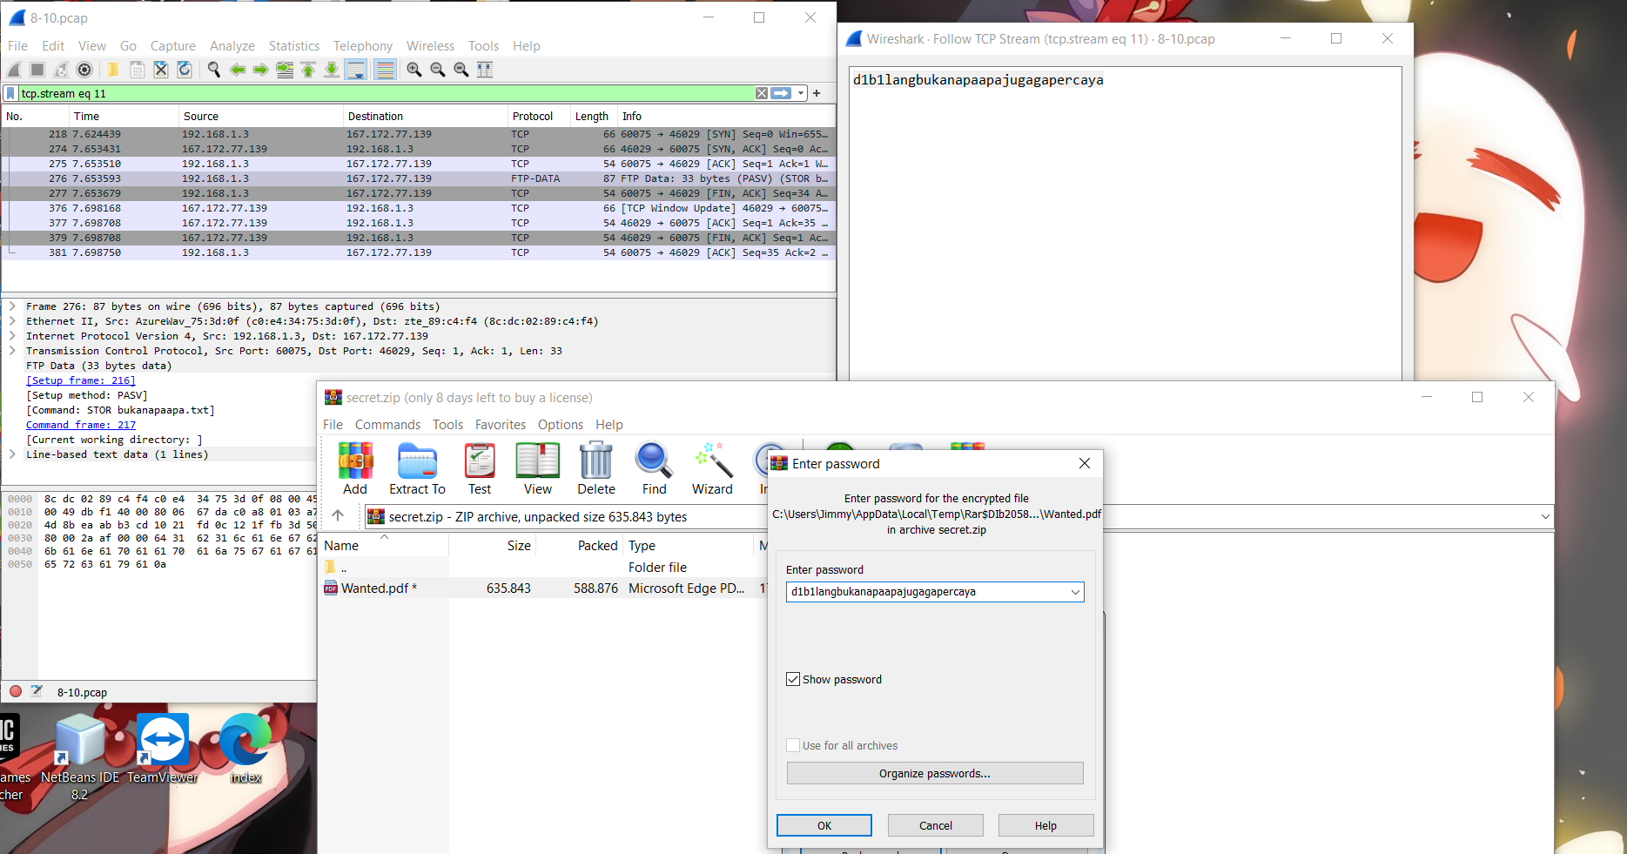Go forward in packet history arrow
Viewport: 1627px width, 854px height.
coord(260,70)
